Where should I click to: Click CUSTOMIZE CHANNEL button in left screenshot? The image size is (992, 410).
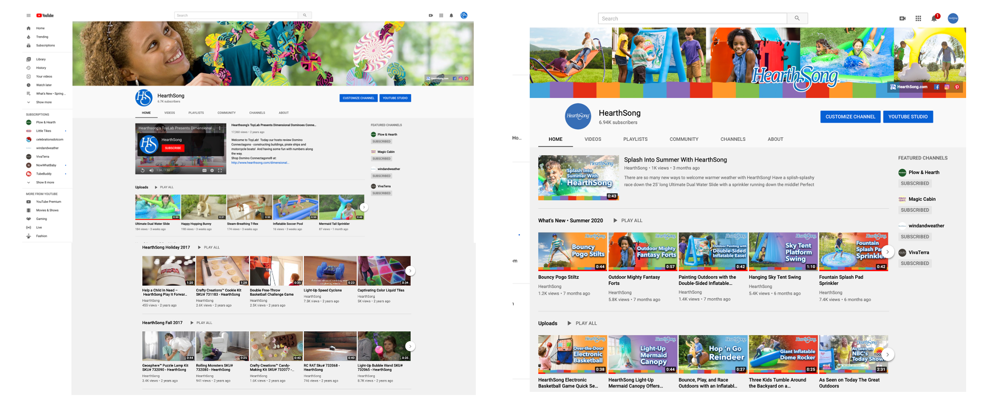click(x=358, y=98)
